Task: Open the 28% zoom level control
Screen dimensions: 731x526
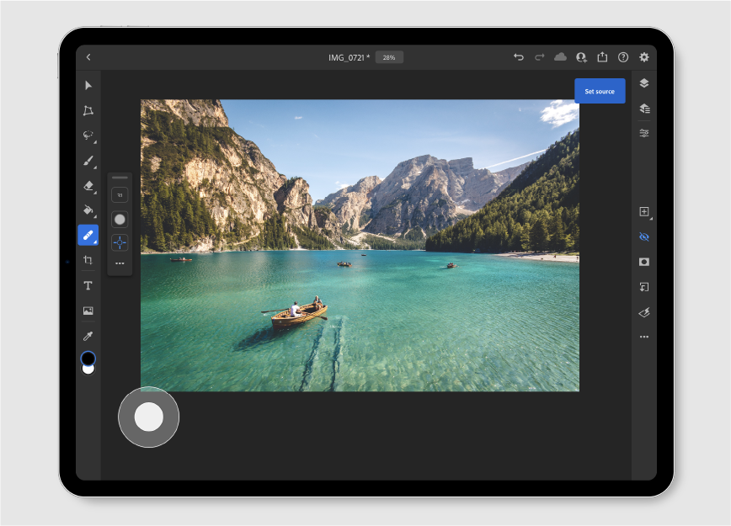Action: pos(389,57)
